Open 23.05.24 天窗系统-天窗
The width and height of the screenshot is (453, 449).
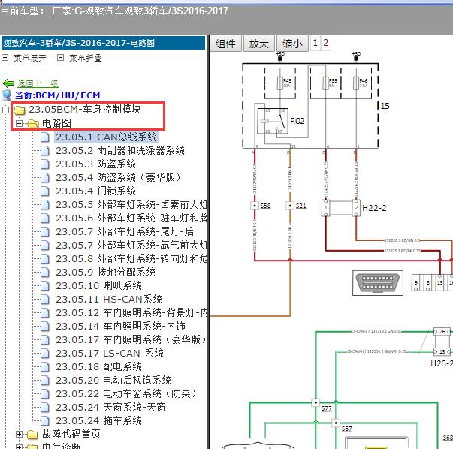(110, 408)
